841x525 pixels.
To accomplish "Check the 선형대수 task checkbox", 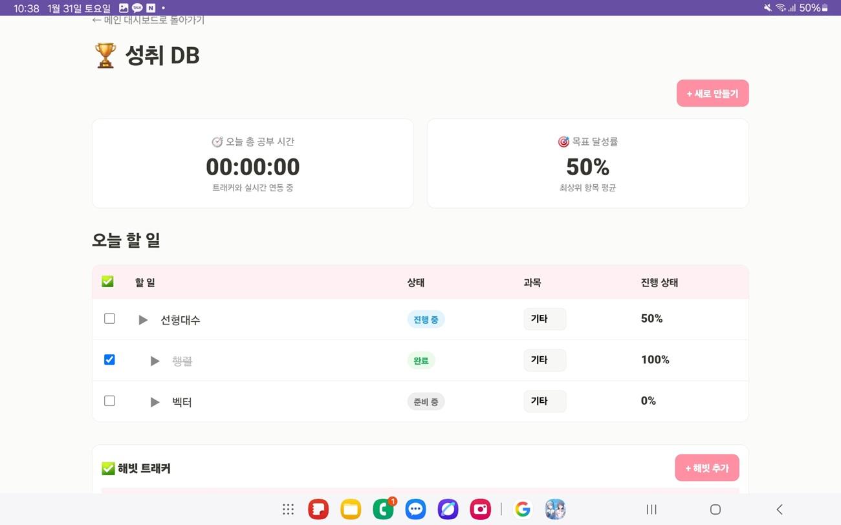I will click(109, 318).
